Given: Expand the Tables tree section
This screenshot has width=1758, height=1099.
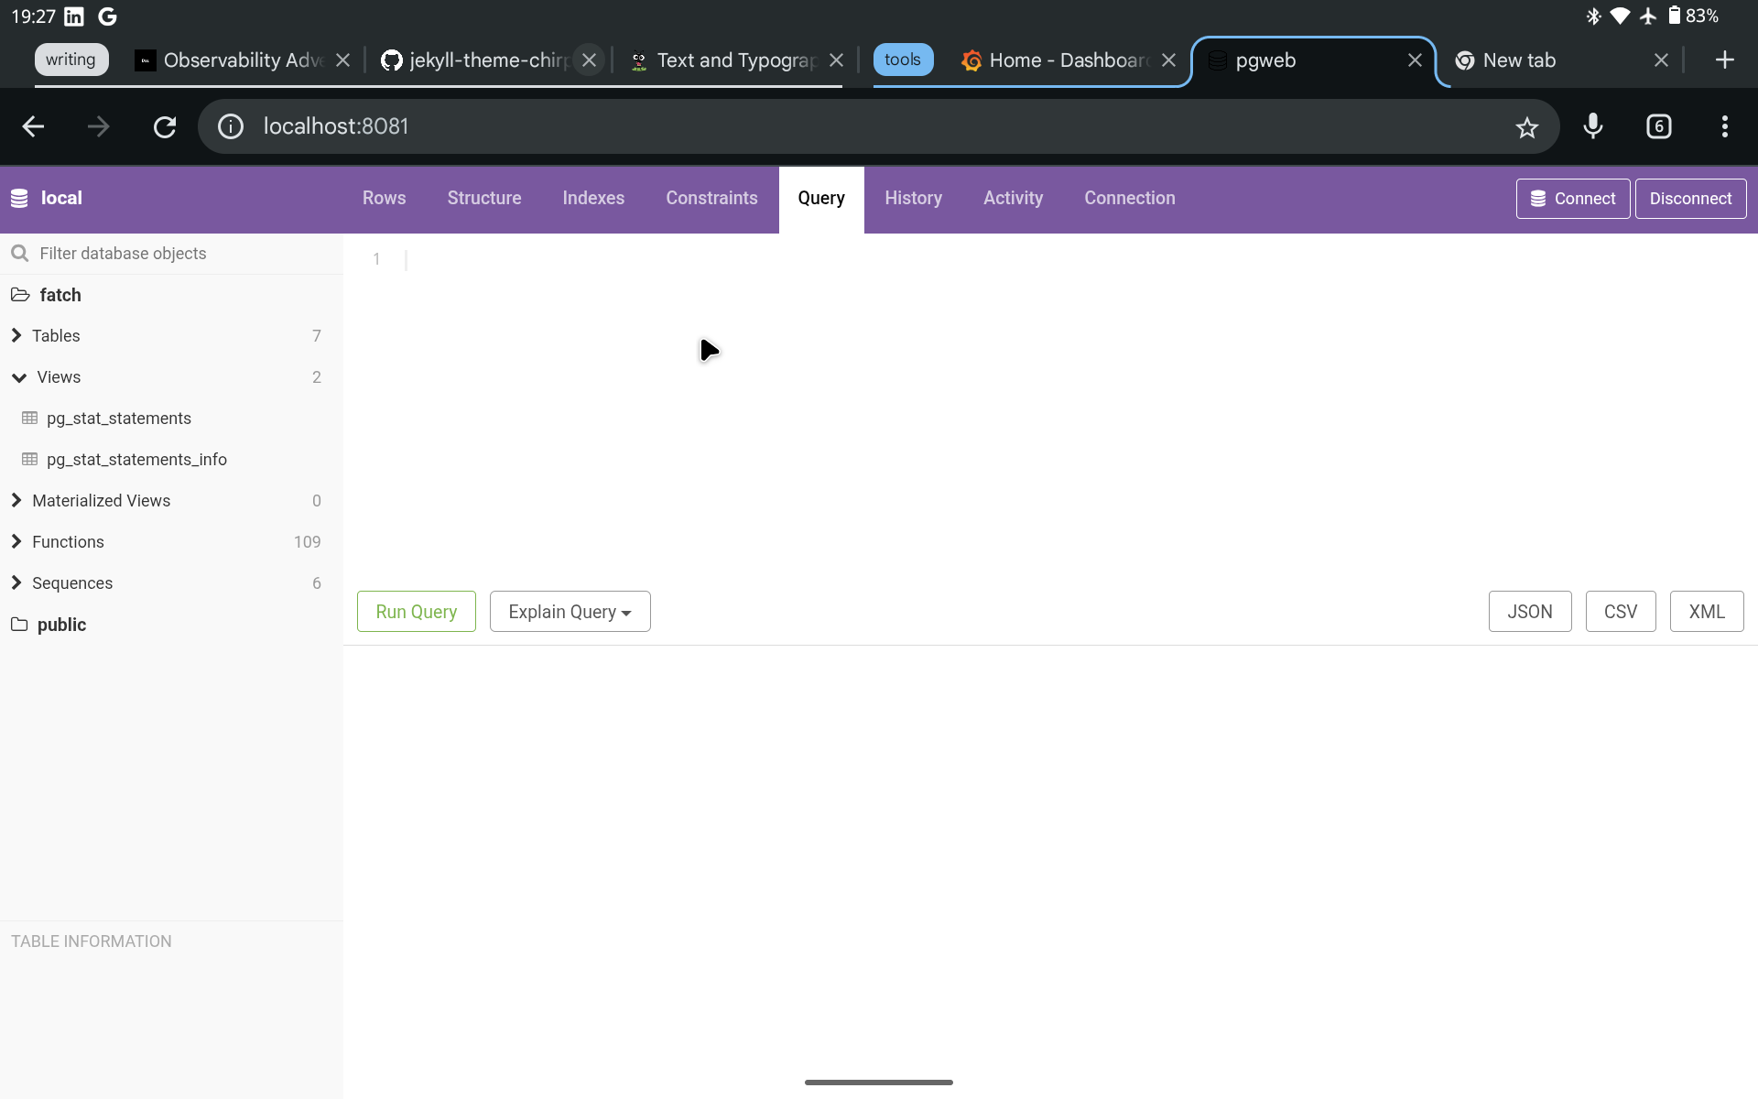Looking at the screenshot, I should [16, 336].
